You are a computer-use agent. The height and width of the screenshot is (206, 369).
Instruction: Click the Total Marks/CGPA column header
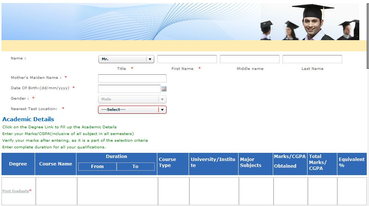(322, 164)
